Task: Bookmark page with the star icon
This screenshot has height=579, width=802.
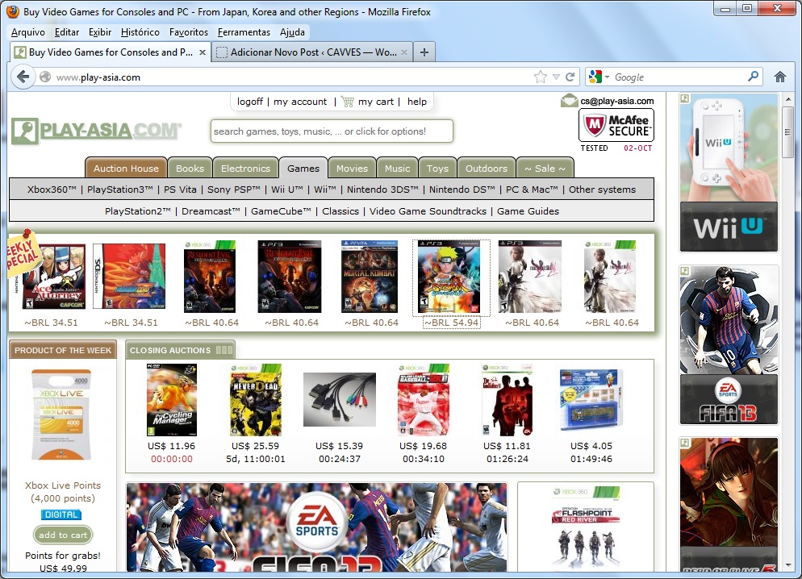Action: 540,77
